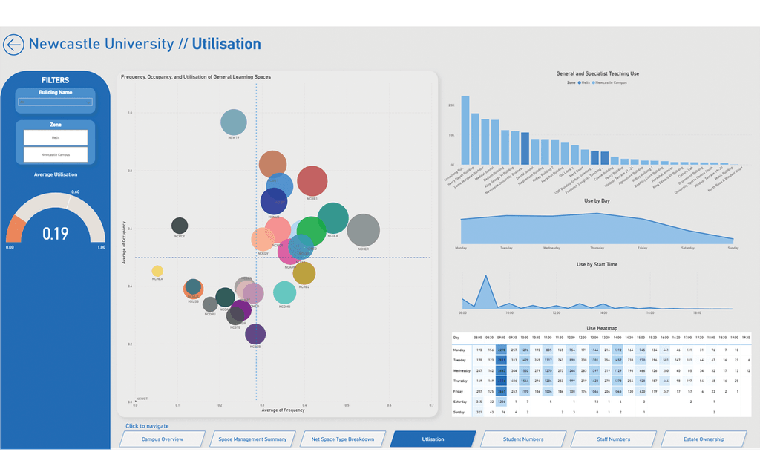Select the grey NCHER bubble
Viewport: 760px width, 475px height.
[364, 230]
